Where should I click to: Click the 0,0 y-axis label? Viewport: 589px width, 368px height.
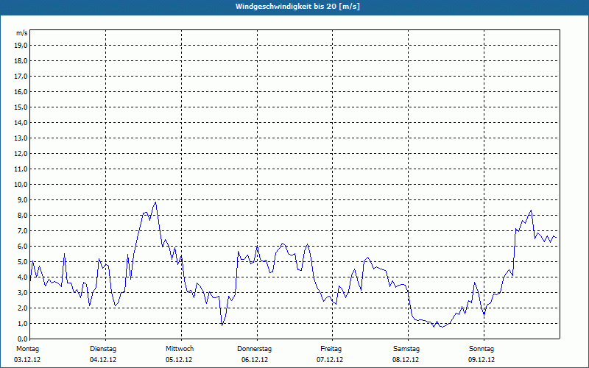click(22, 339)
